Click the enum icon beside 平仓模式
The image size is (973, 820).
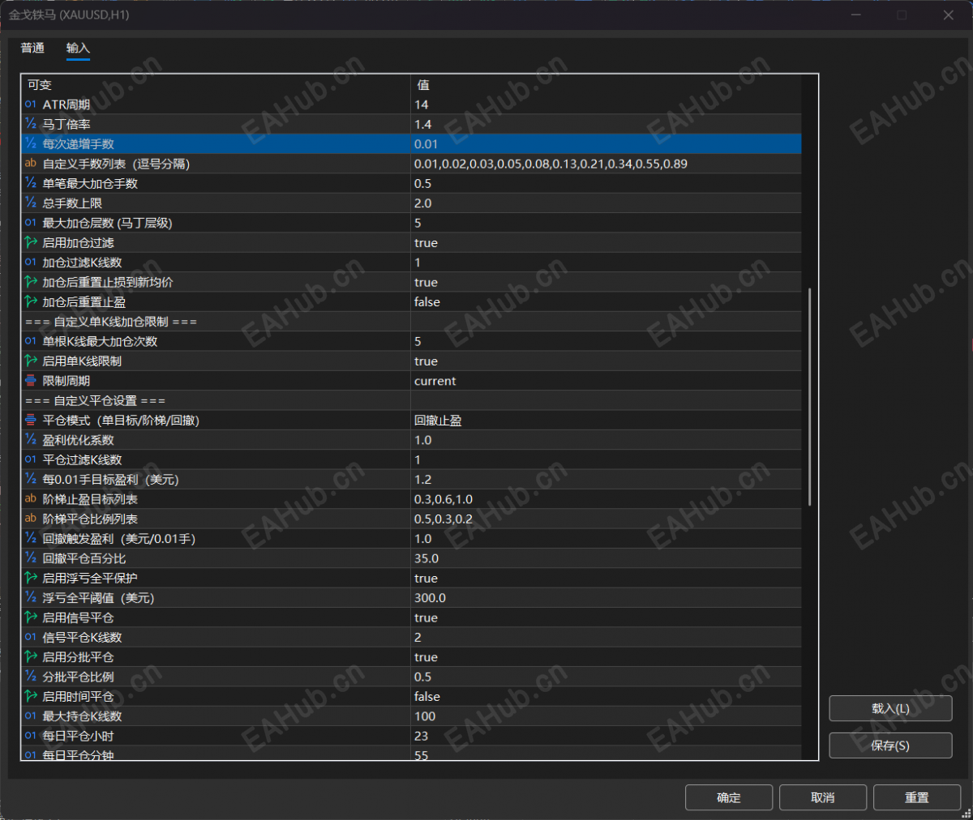coord(31,420)
